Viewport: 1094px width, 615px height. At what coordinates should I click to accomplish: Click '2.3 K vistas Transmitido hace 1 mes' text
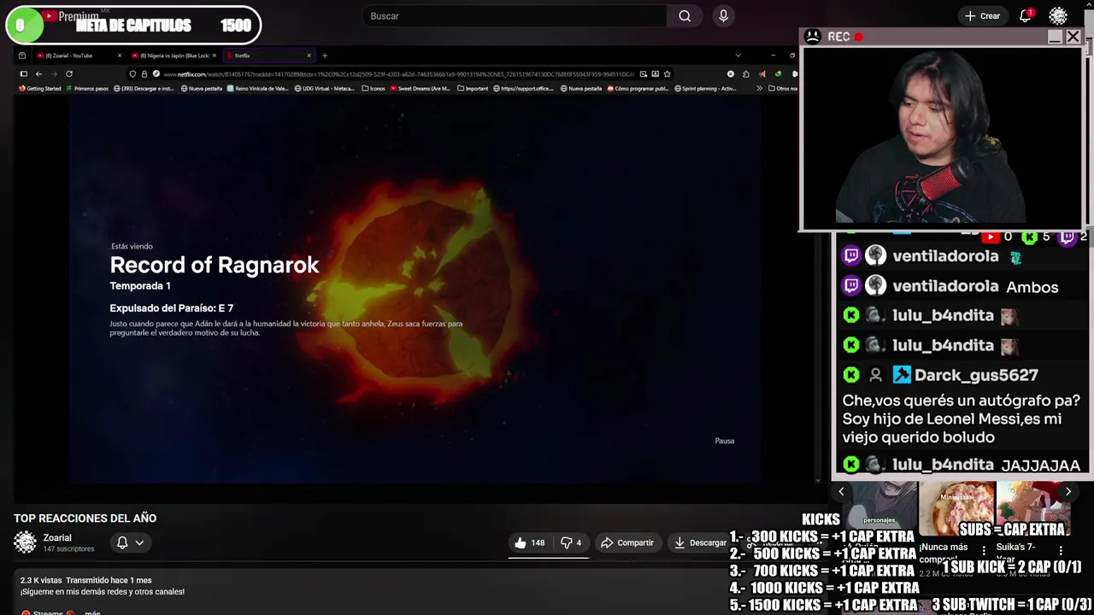[x=86, y=581]
